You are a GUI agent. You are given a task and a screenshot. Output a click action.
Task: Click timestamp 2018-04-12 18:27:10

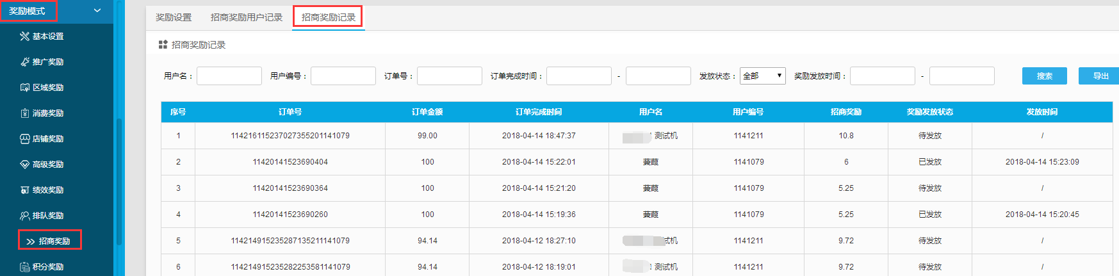click(539, 241)
